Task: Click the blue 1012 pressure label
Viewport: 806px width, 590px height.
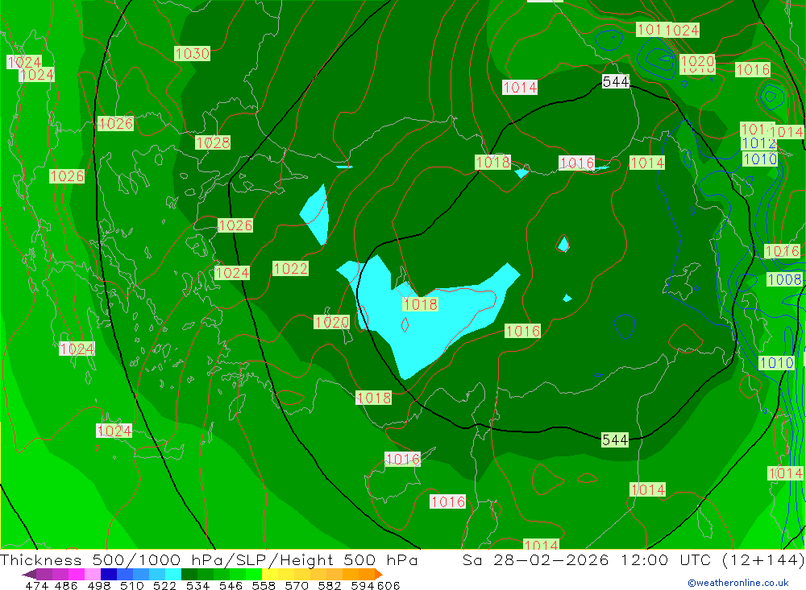Action: pyautogui.click(x=758, y=143)
